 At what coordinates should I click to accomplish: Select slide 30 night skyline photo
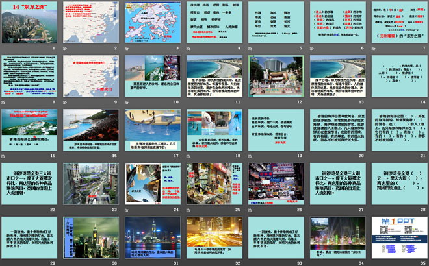coord(91,237)
